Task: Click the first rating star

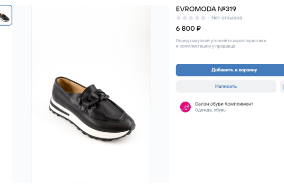Action: coord(178,18)
